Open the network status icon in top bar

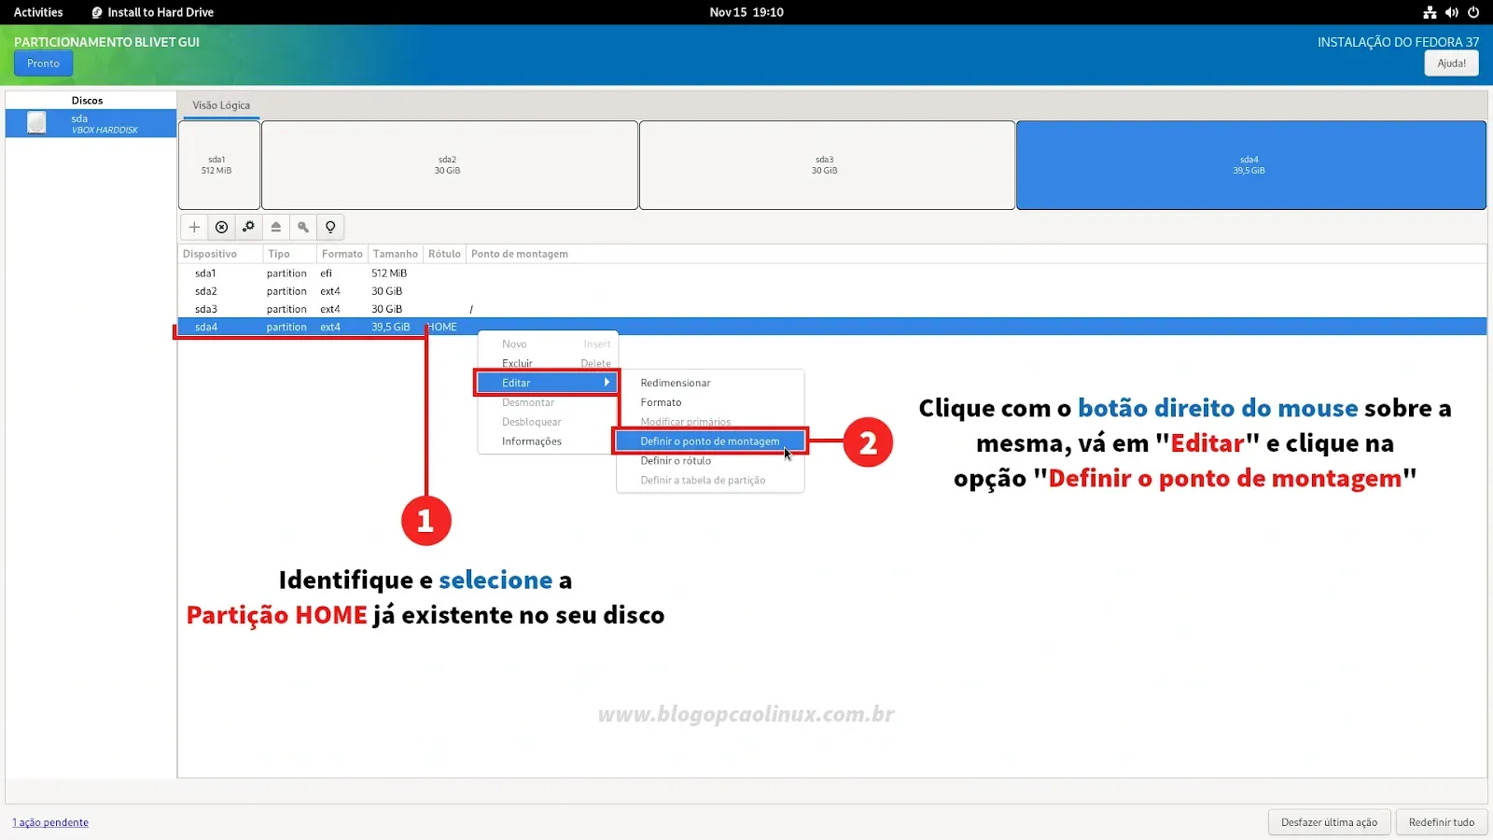click(1430, 12)
